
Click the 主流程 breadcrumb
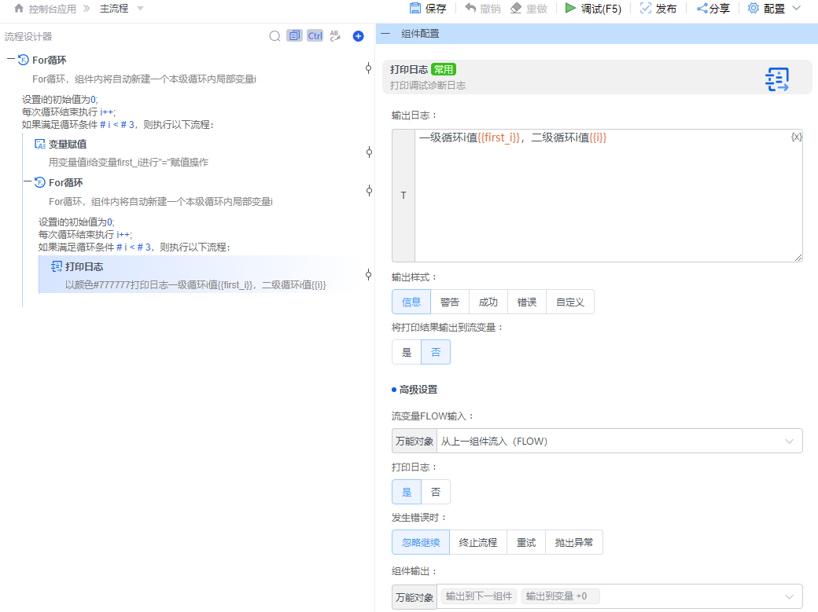[114, 9]
